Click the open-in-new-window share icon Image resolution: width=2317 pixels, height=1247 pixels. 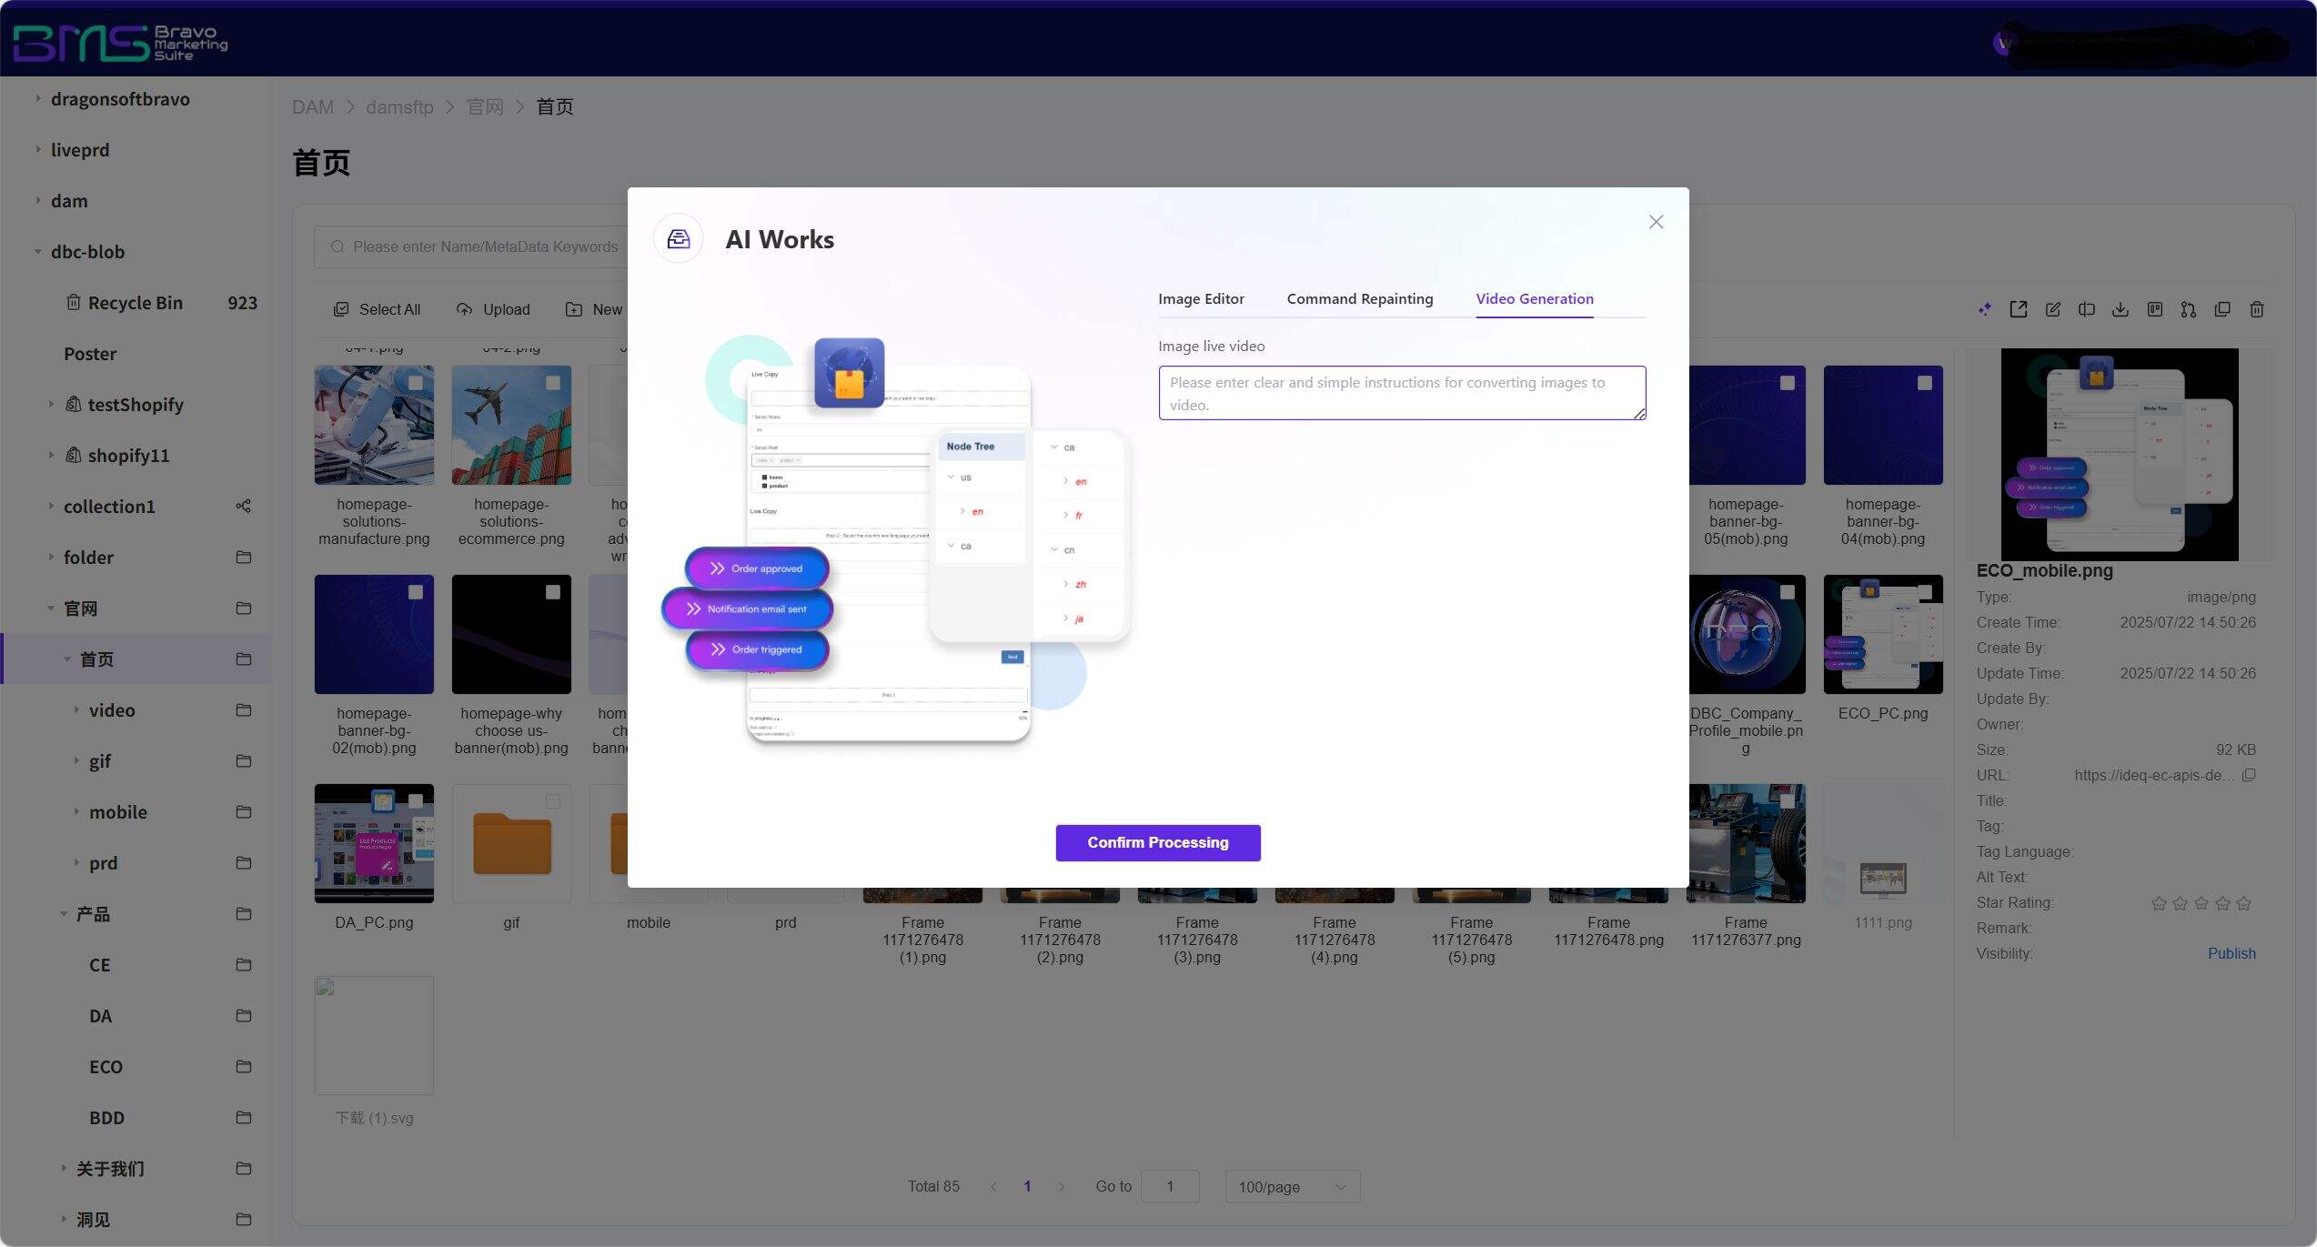[2018, 309]
